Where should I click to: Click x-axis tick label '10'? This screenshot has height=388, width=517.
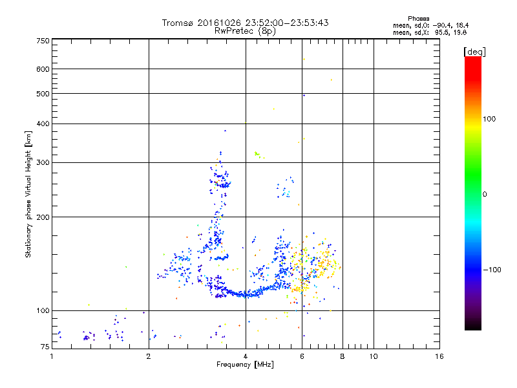374,356
